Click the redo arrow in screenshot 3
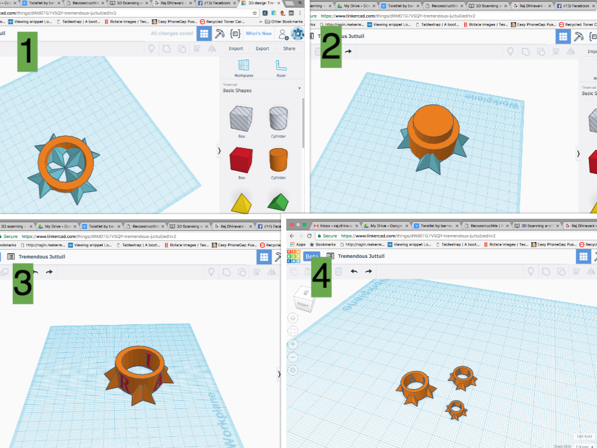Image resolution: width=597 pixels, height=448 pixels. click(49, 272)
